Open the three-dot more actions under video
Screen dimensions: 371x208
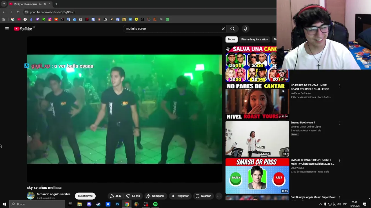tap(219, 196)
